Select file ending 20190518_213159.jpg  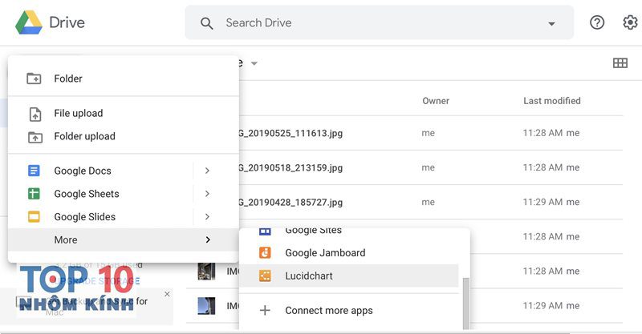coord(291,167)
